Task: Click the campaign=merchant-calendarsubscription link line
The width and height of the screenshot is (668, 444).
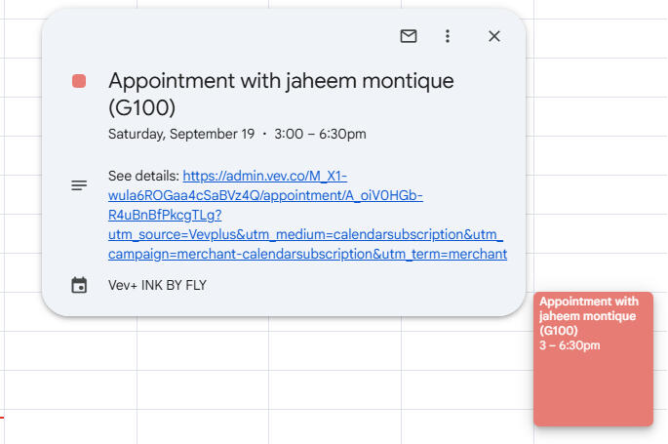Action: click(307, 254)
